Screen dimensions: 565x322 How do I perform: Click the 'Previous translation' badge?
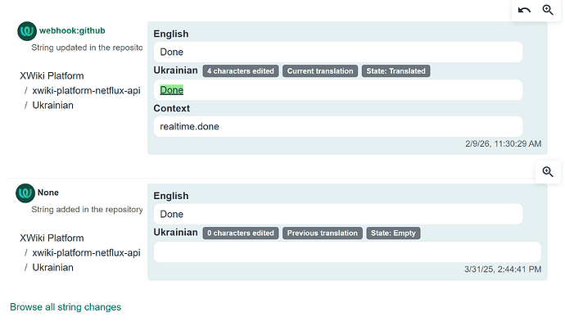[322, 233]
